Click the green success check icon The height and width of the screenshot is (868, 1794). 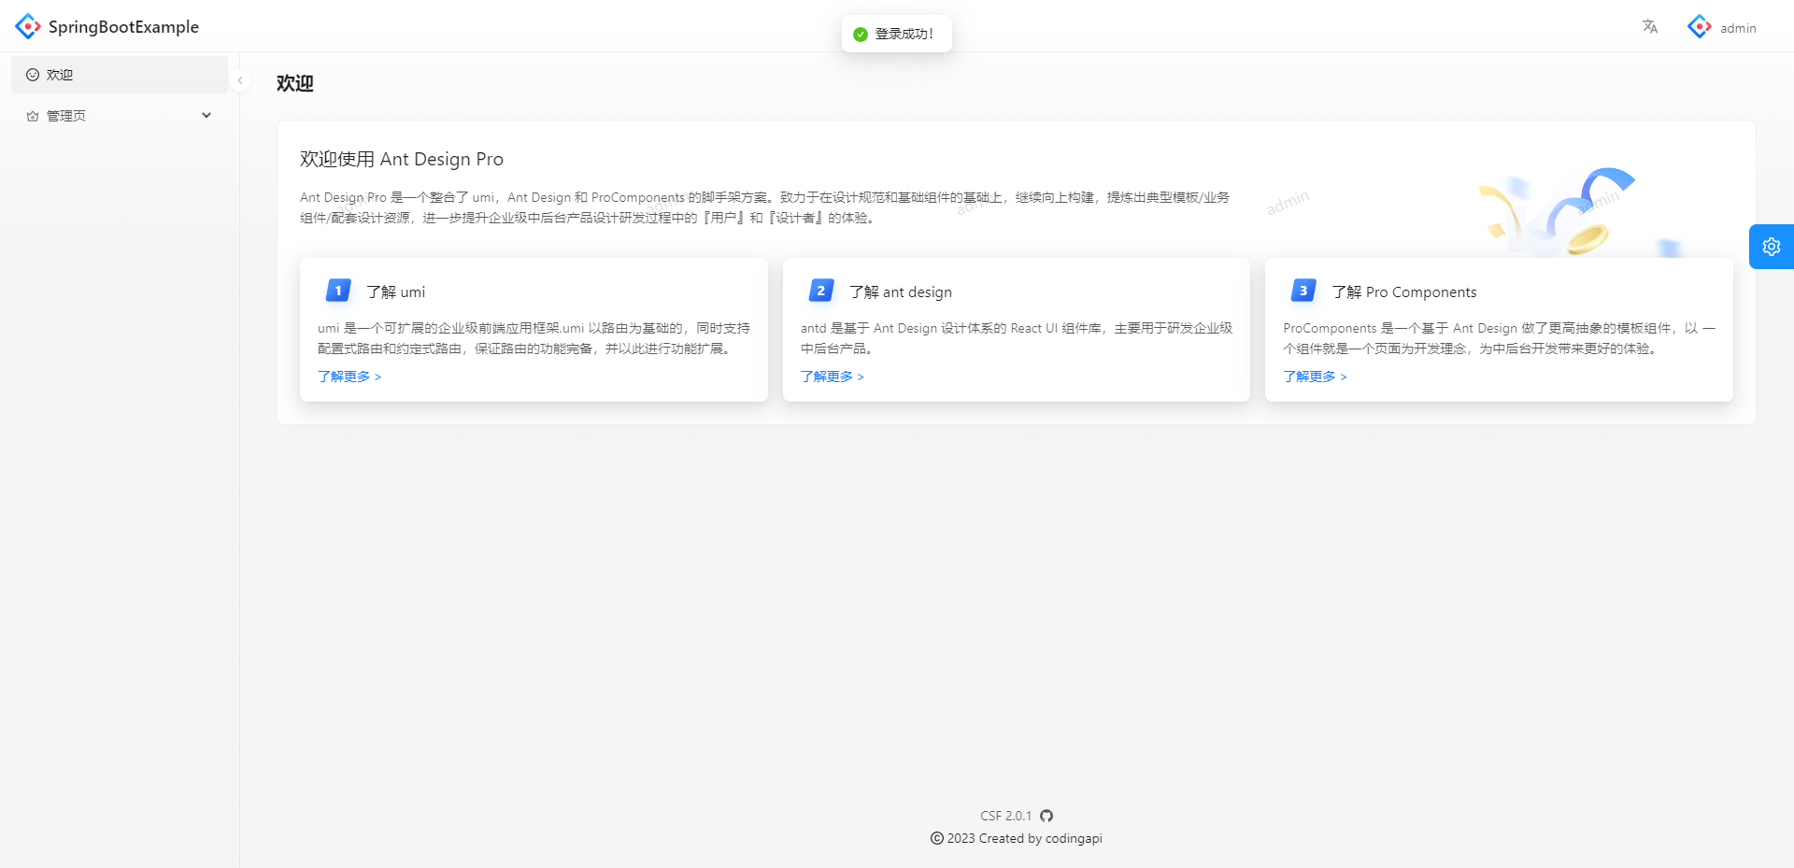(861, 35)
